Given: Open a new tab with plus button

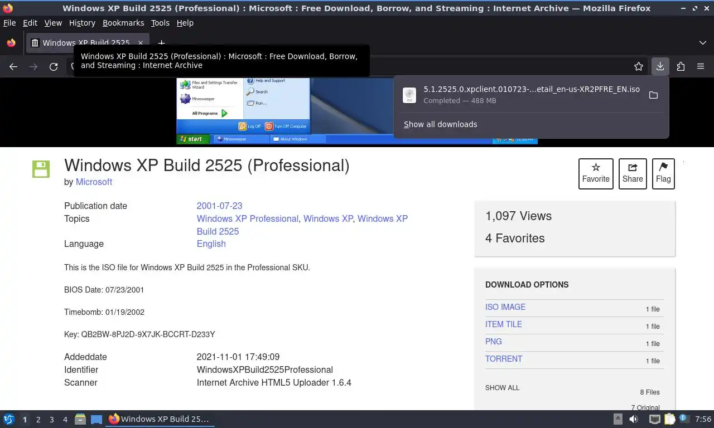Looking at the screenshot, I should [161, 43].
